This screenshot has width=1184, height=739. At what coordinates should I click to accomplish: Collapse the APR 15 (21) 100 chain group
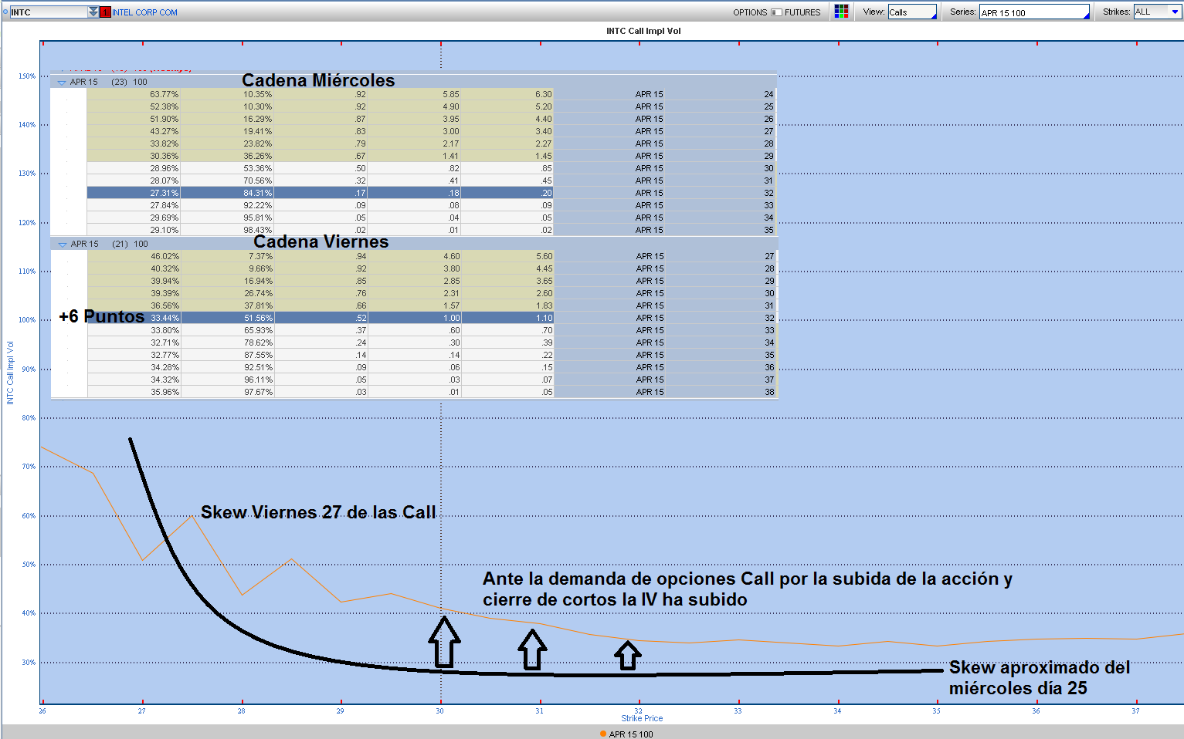63,244
